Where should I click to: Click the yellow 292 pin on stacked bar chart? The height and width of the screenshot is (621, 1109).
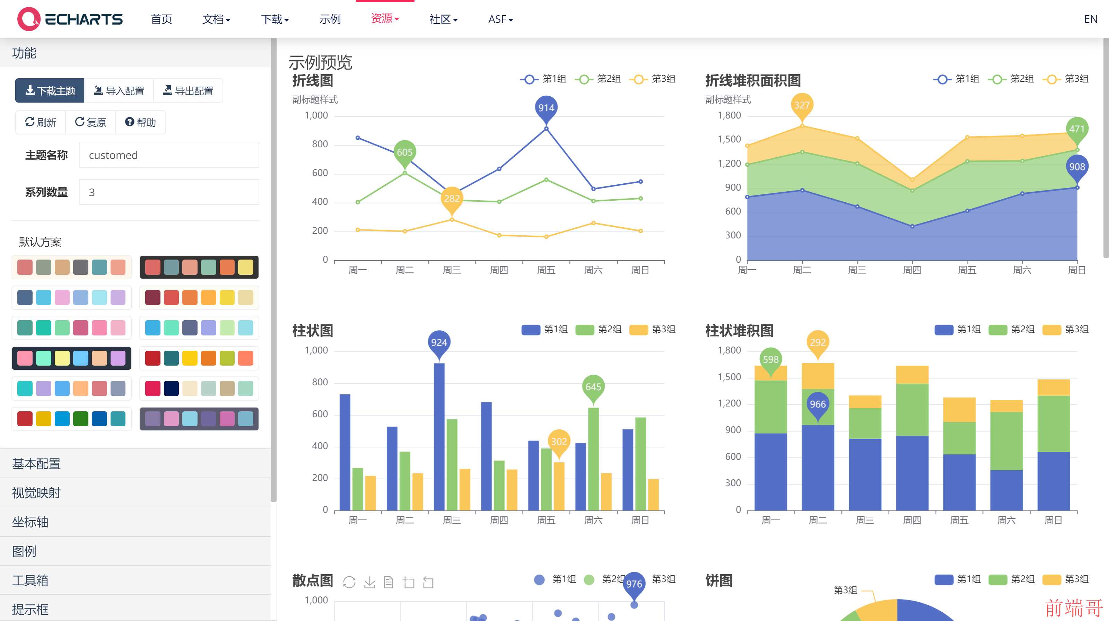coord(818,343)
